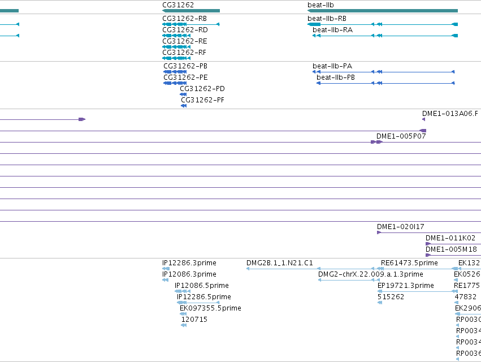
Task: Click the beat-IIb-RA transcript label
Action: [x=332, y=30]
